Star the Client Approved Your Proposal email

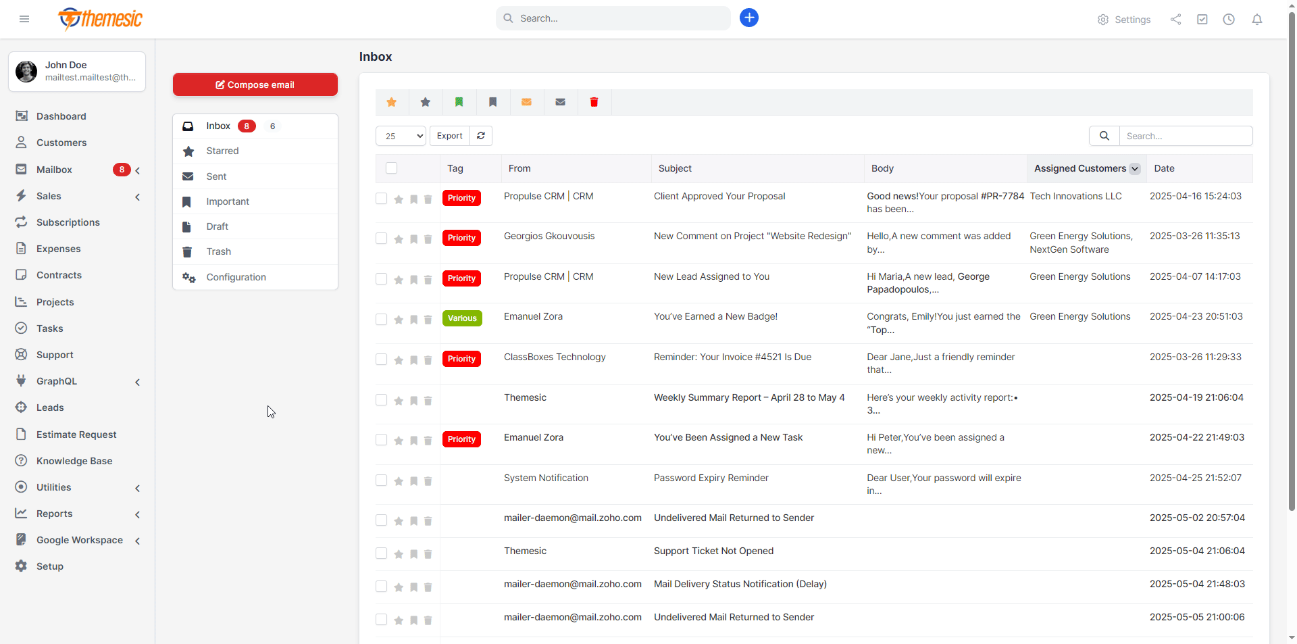coord(399,199)
